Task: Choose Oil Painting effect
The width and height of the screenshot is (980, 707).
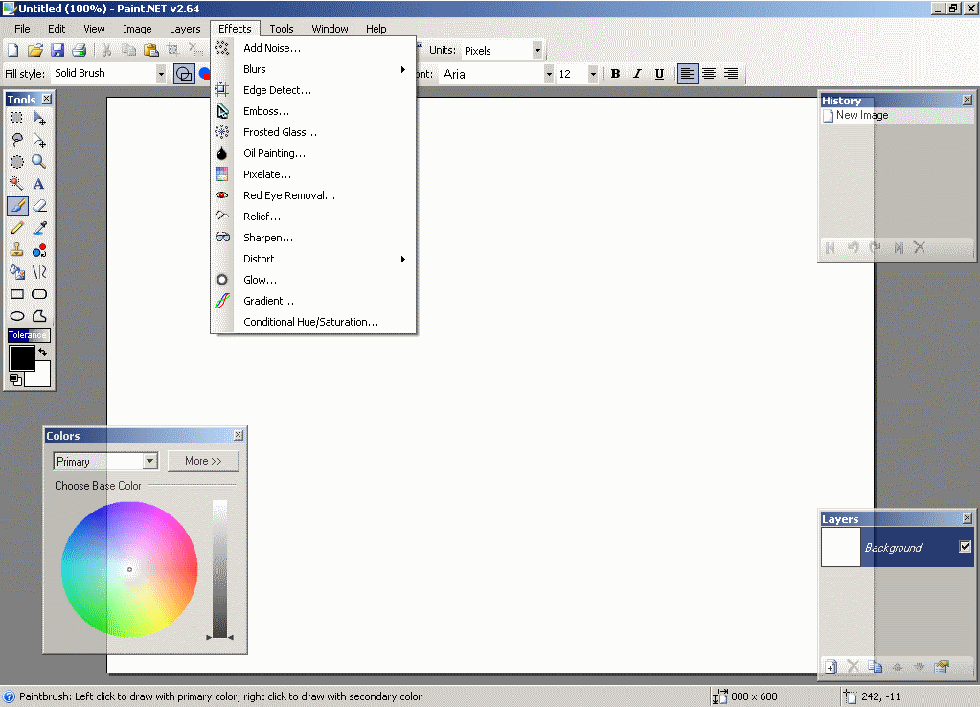Action: [x=314, y=153]
